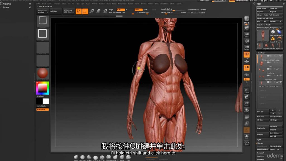Click the Append subtool button

(276, 127)
